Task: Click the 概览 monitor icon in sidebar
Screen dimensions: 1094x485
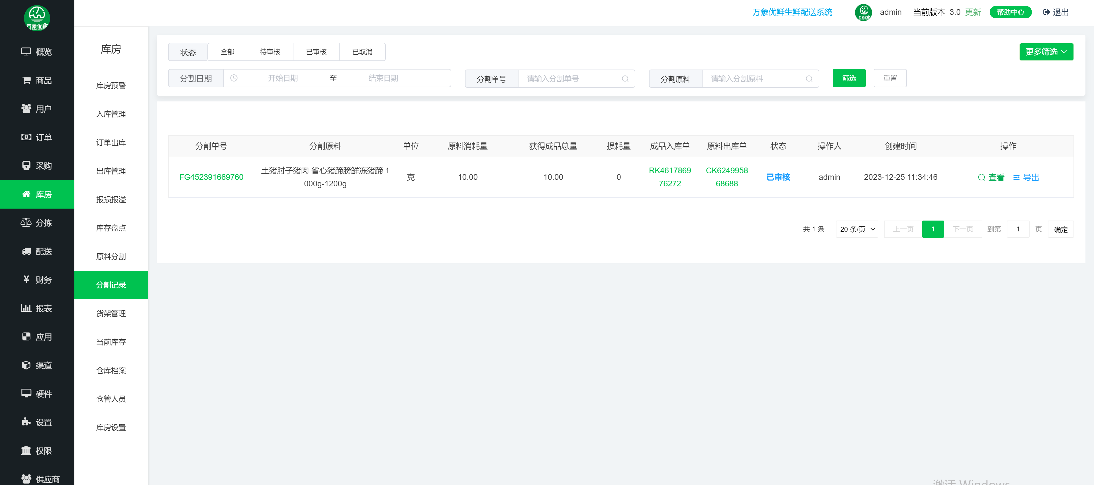Action: point(26,51)
